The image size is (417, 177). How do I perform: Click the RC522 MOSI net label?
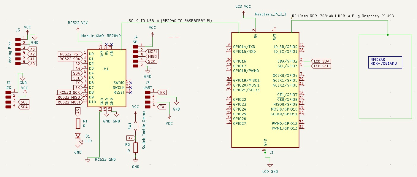tap(69, 102)
